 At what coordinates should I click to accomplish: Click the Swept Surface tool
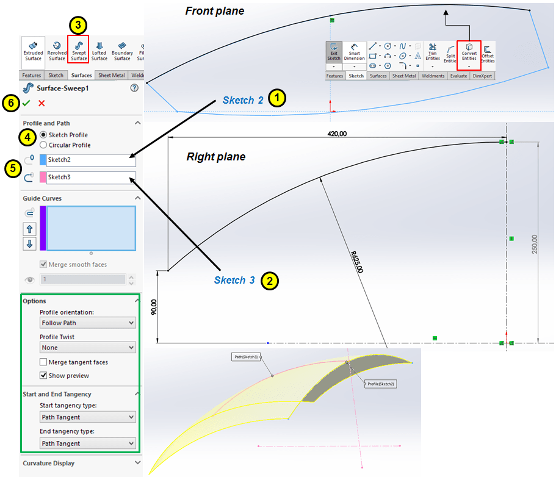tap(79, 49)
